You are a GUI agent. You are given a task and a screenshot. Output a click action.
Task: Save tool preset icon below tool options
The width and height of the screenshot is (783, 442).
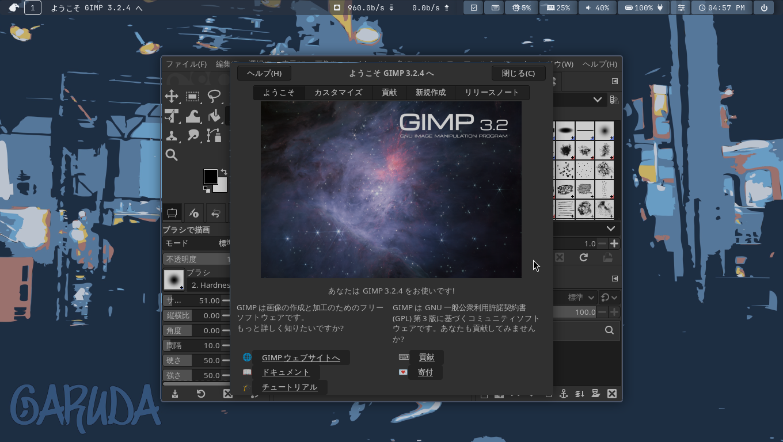pos(175,394)
